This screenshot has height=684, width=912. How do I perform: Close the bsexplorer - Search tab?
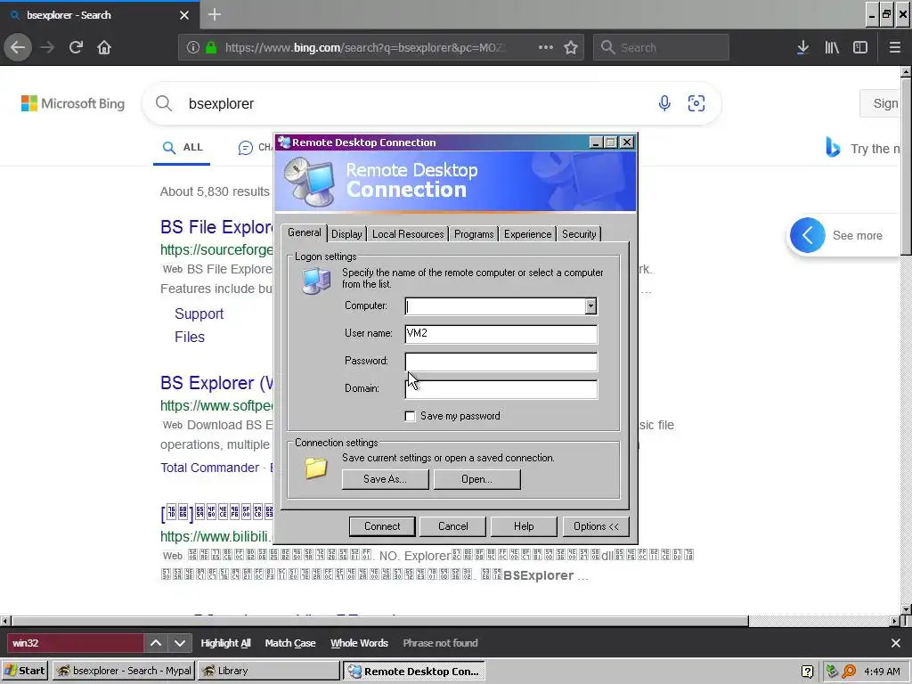click(183, 15)
